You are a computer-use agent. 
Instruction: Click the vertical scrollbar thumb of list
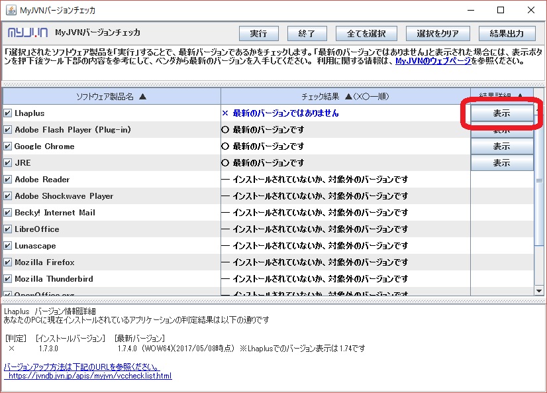pos(539,180)
